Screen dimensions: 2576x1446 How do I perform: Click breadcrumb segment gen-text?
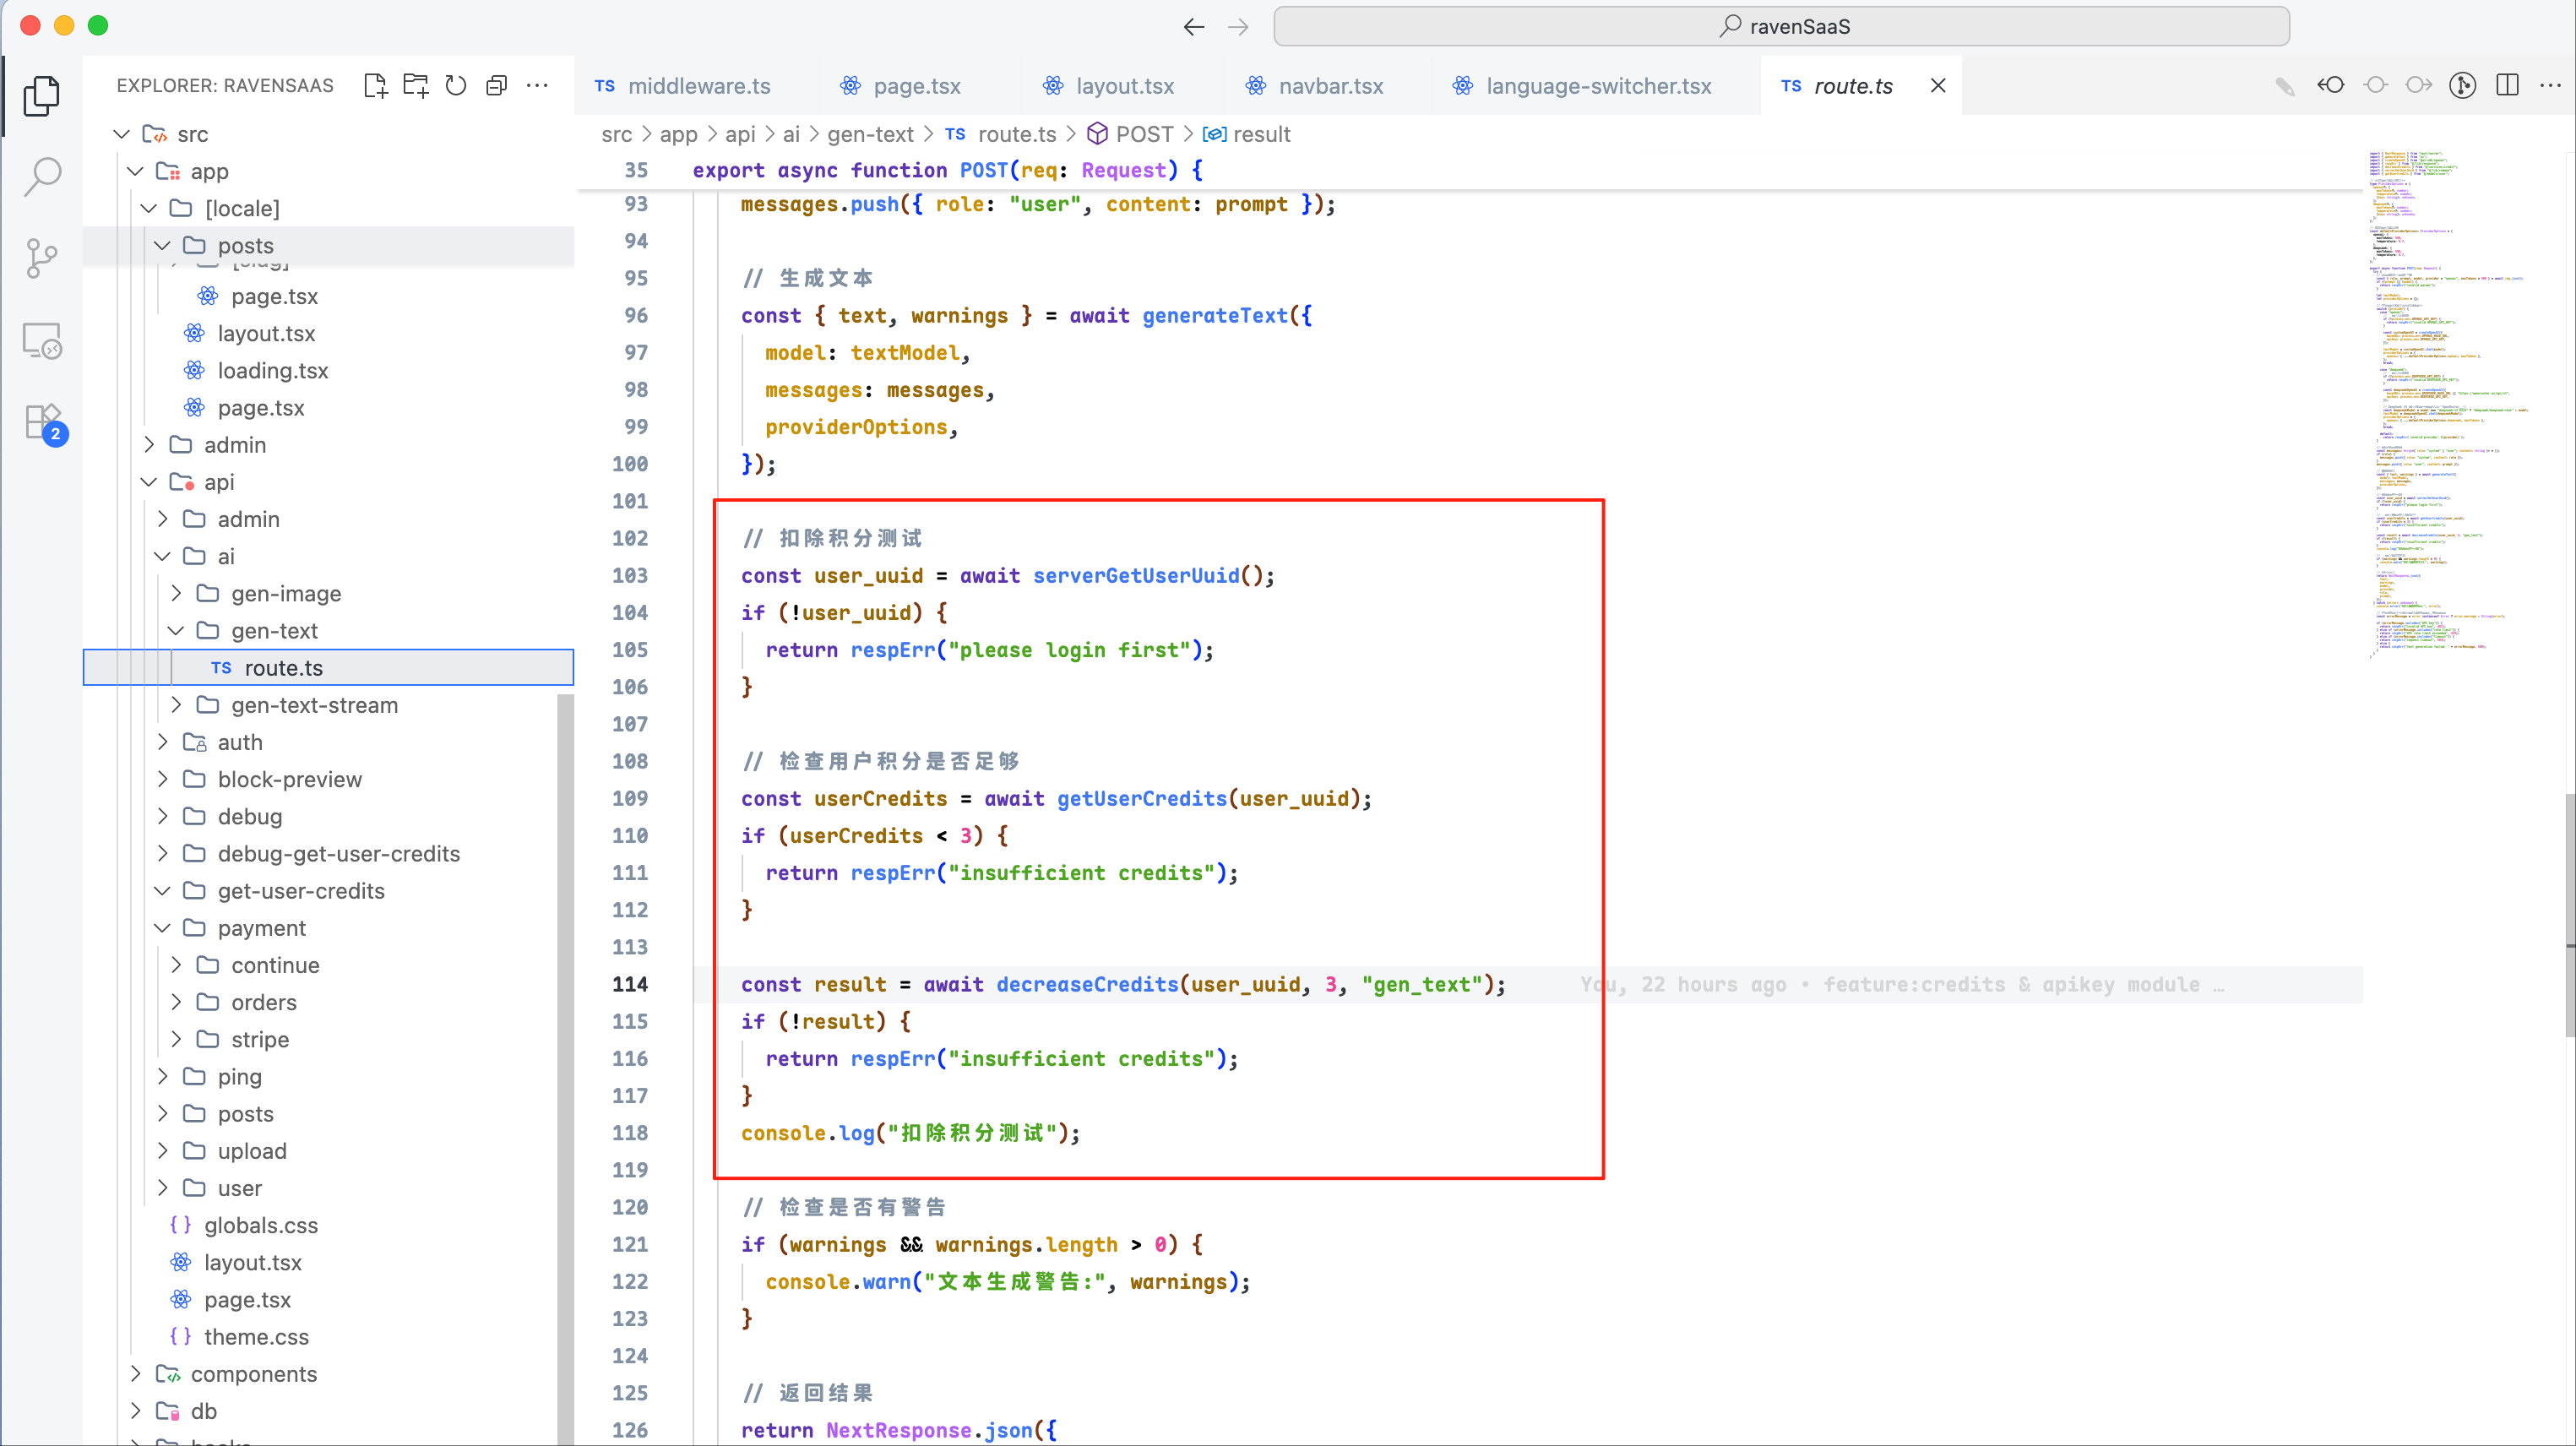coord(870,134)
